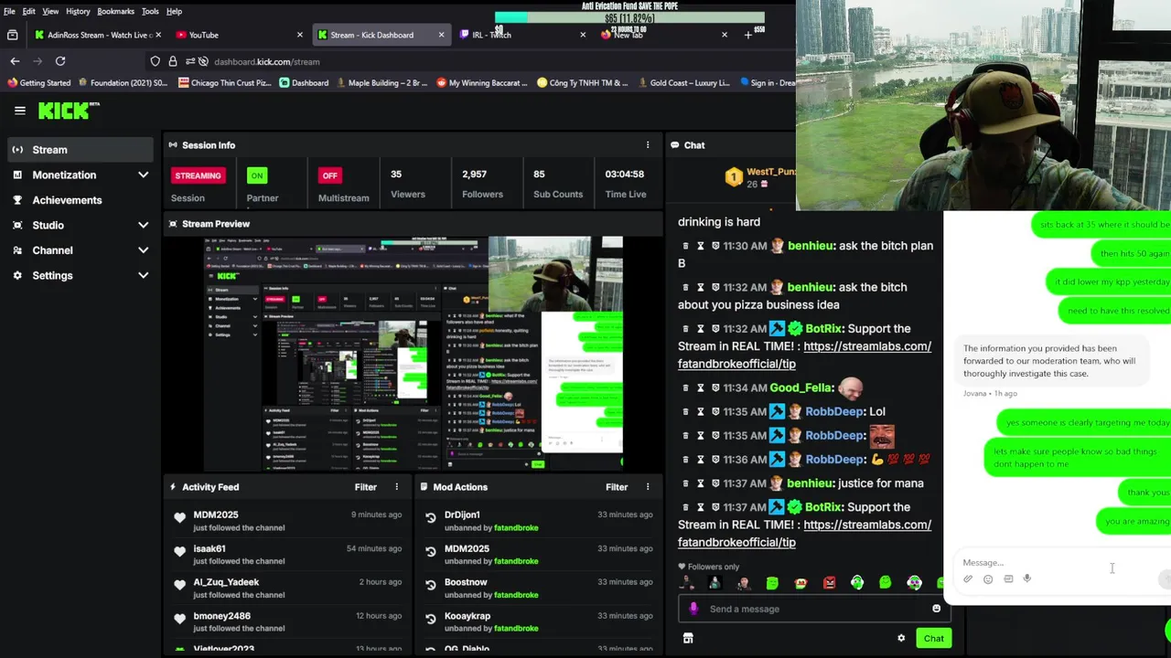Click microphone icon in support message box
The image size is (1171, 658).
tap(1027, 578)
